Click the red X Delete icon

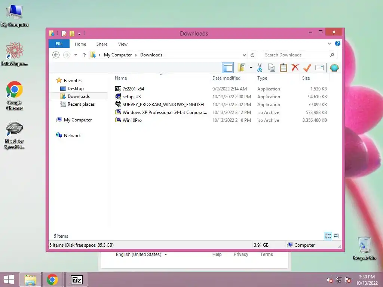(x=295, y=67)
